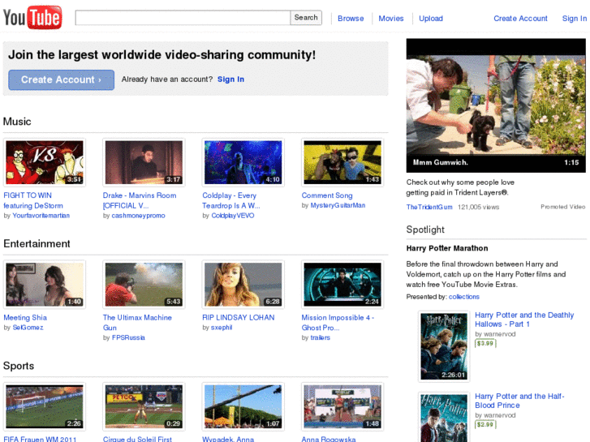Play the Drake Marvins Room thumbnail

(x=144, y=162)
